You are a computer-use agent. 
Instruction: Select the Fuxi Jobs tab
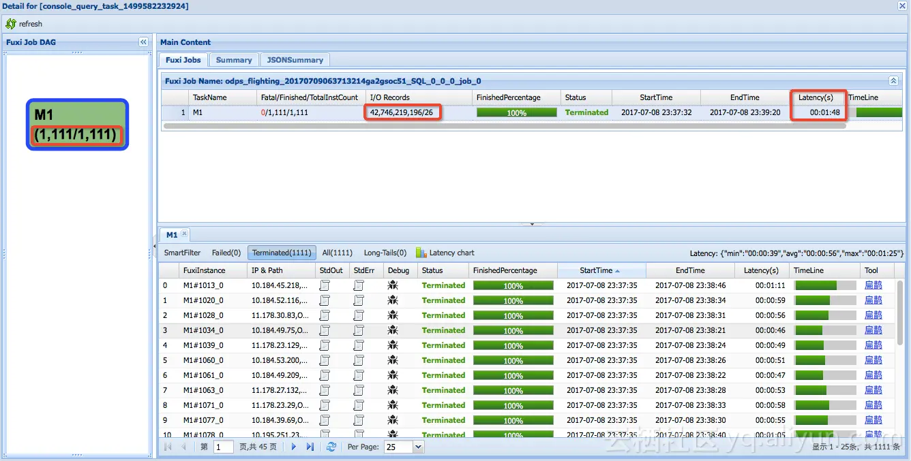(x=183, y=60)
